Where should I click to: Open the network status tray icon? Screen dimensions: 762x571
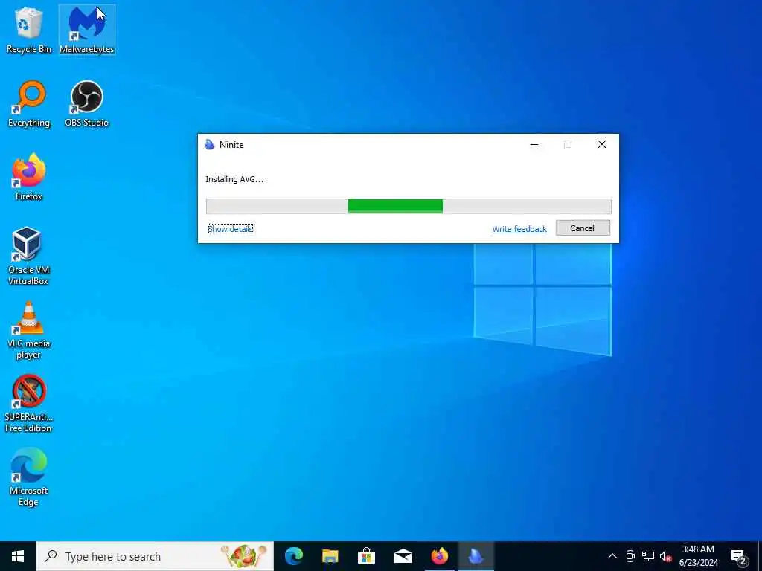click(648, 556)
